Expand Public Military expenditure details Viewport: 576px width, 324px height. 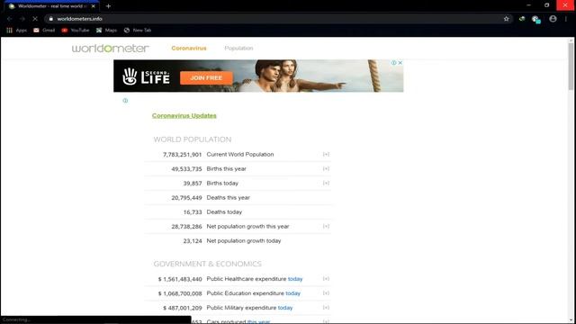point(326,308)
